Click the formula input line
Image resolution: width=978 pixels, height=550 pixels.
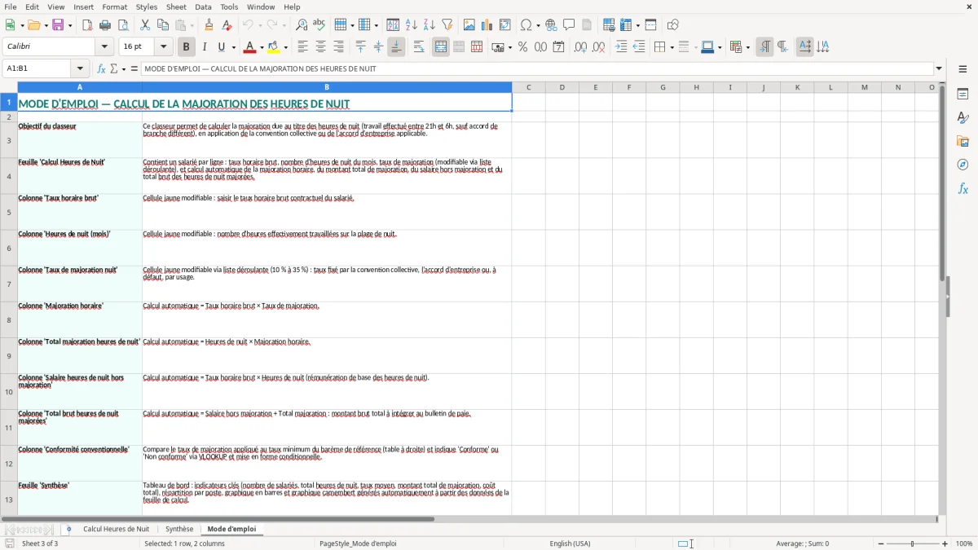pyautogui.click(x=538, y=69)
